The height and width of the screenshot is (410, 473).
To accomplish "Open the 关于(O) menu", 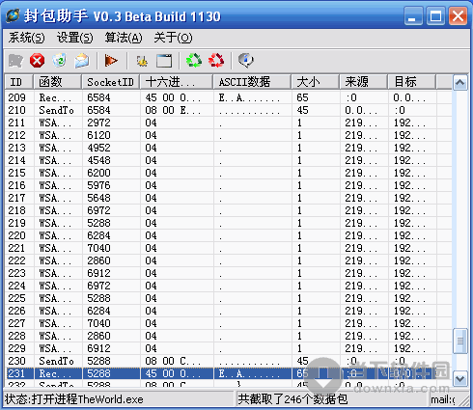I will pos(173,38).
